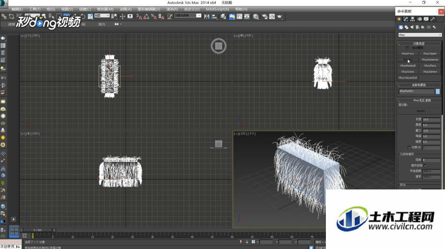Open the Render Setup icon
This screenshot has height=249, width=445.
pyautogui.click(x=264, y=16)
